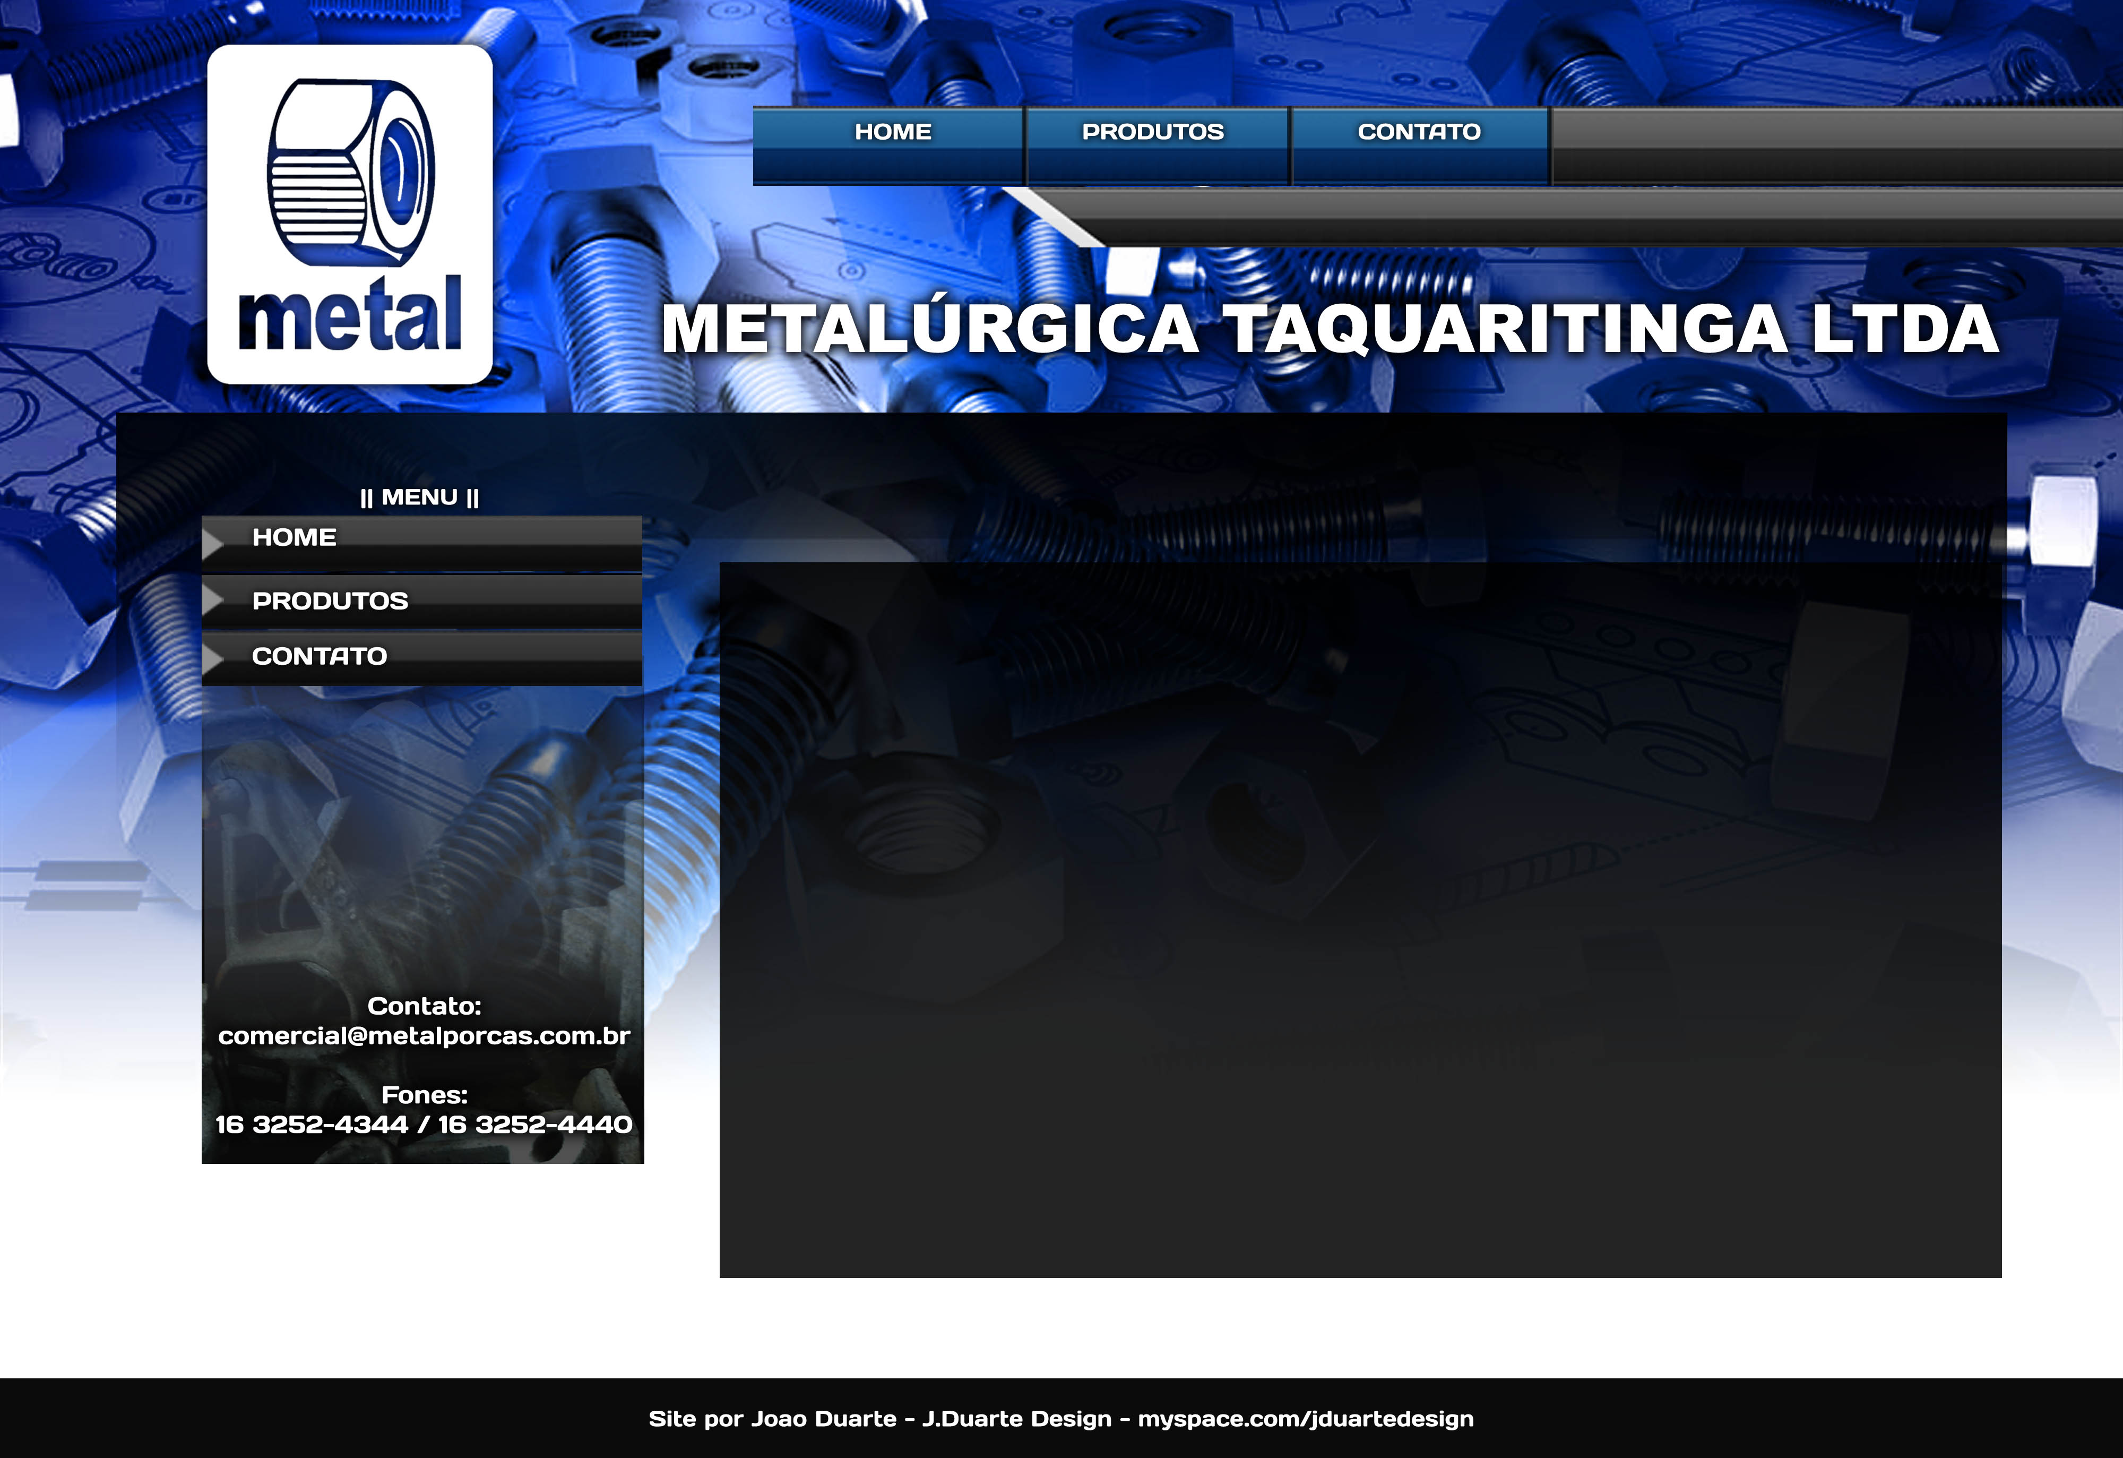The width and height of the screenshot is (2123, 1458).
Task: Click the '|| MENU ||' heading
Action: [x=419, y=498]
